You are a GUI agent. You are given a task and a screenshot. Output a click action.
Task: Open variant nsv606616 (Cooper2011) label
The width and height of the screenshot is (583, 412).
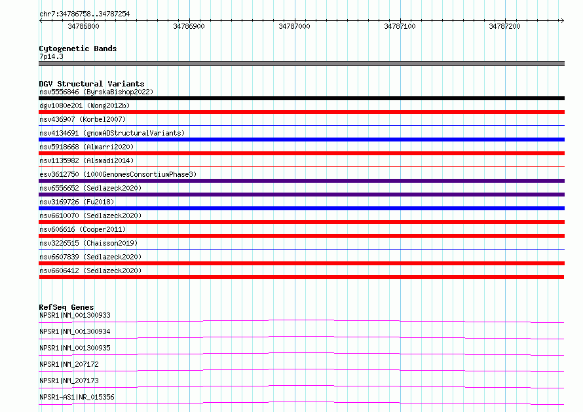click(x=83, y=229)
